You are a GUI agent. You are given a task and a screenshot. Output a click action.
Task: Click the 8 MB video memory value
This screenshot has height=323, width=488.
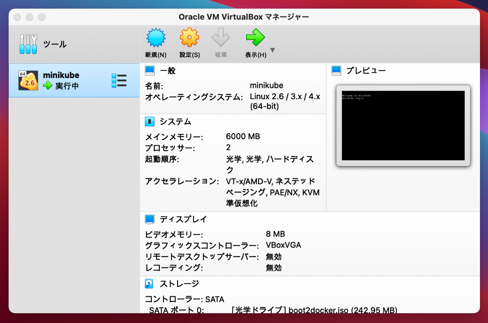pos(275,234)
